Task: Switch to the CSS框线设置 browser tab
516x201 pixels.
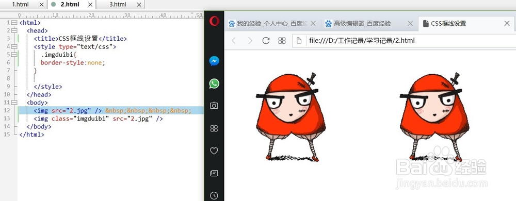Action: tap(466, 23)
